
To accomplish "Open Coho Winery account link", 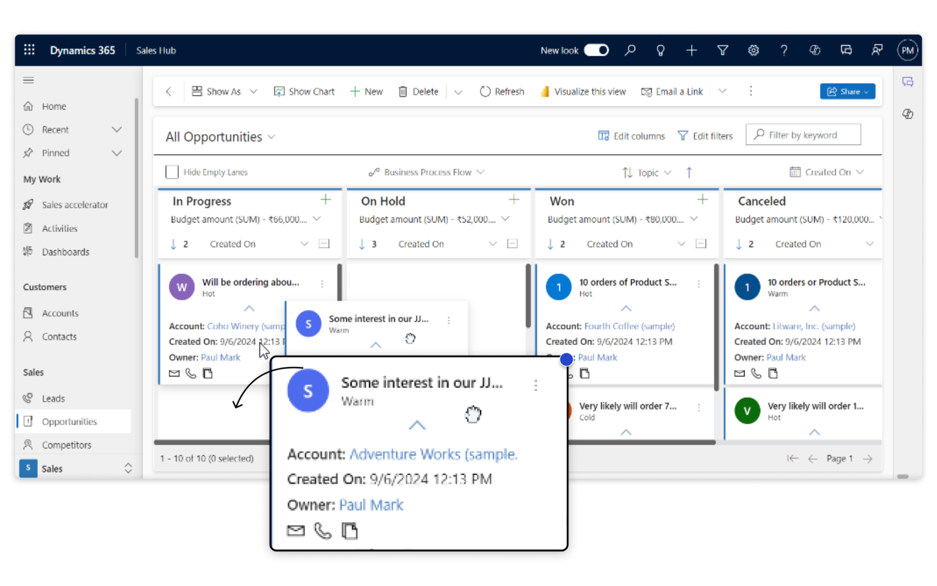I will point(246,326).
